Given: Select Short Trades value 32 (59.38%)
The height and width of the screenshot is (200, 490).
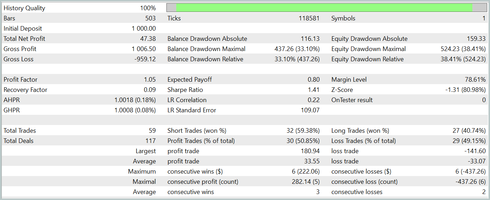Looking at the screenshot, I should point(303,131).
